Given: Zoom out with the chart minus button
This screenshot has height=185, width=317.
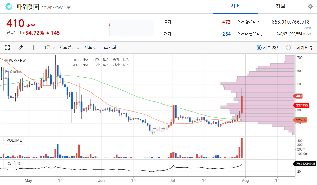Looking at the screenshot, I should (x=155, y=129).
